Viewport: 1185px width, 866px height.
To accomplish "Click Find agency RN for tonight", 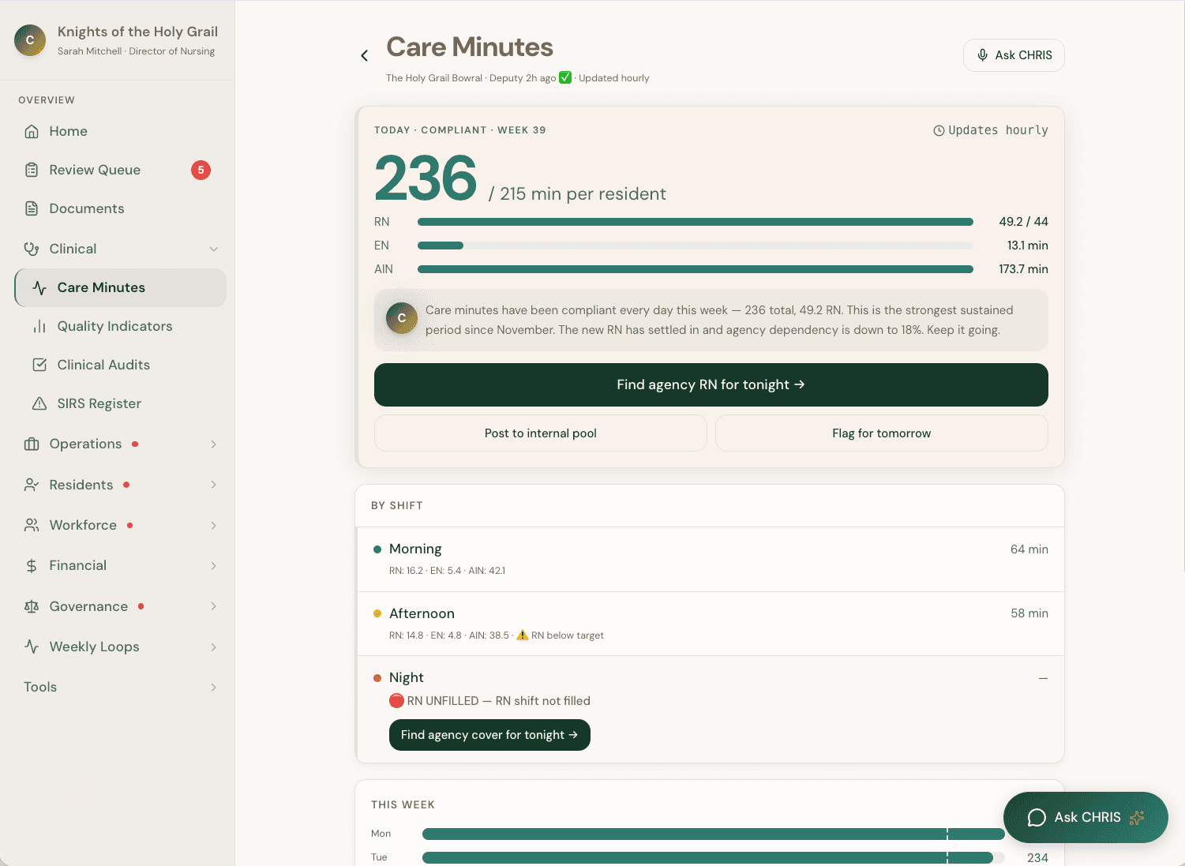I will [x=710, y=384].
